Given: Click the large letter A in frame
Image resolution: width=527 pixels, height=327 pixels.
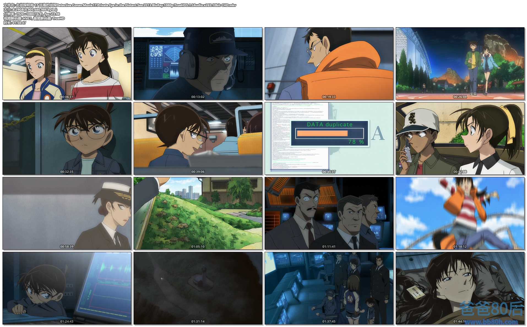Looking at the screenshot, I should tap(377, 133).
